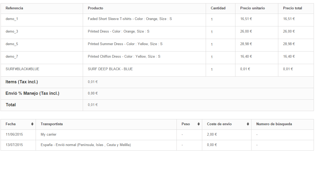
Task: Click SURF DEEP BLACK - BLUE product
Action: tap(110, 69)
